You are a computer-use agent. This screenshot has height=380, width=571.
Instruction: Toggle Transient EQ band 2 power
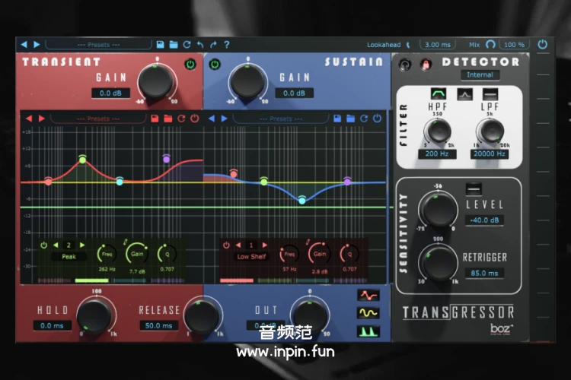(43, 245)
